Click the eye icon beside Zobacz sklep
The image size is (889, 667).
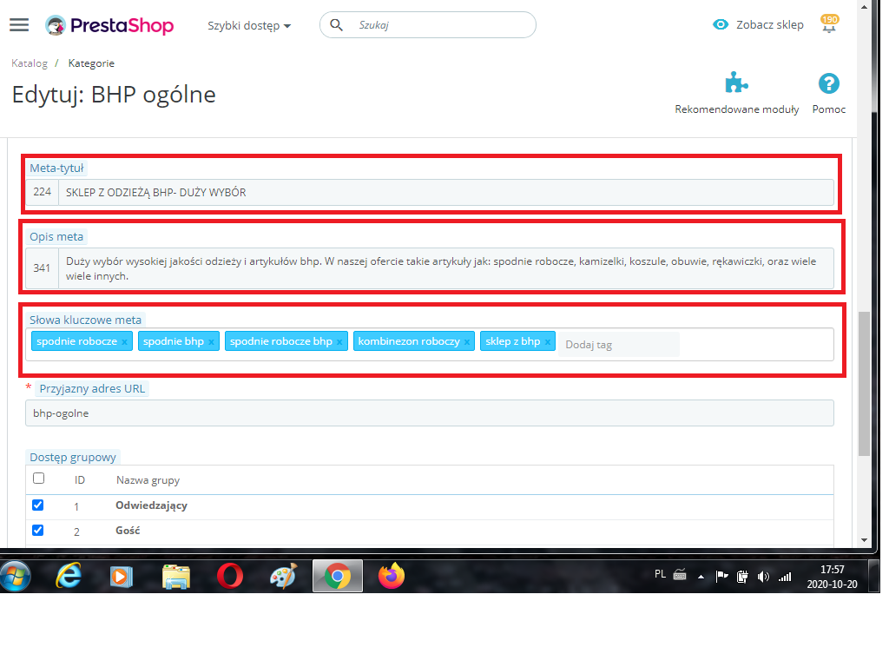point(720,24)
